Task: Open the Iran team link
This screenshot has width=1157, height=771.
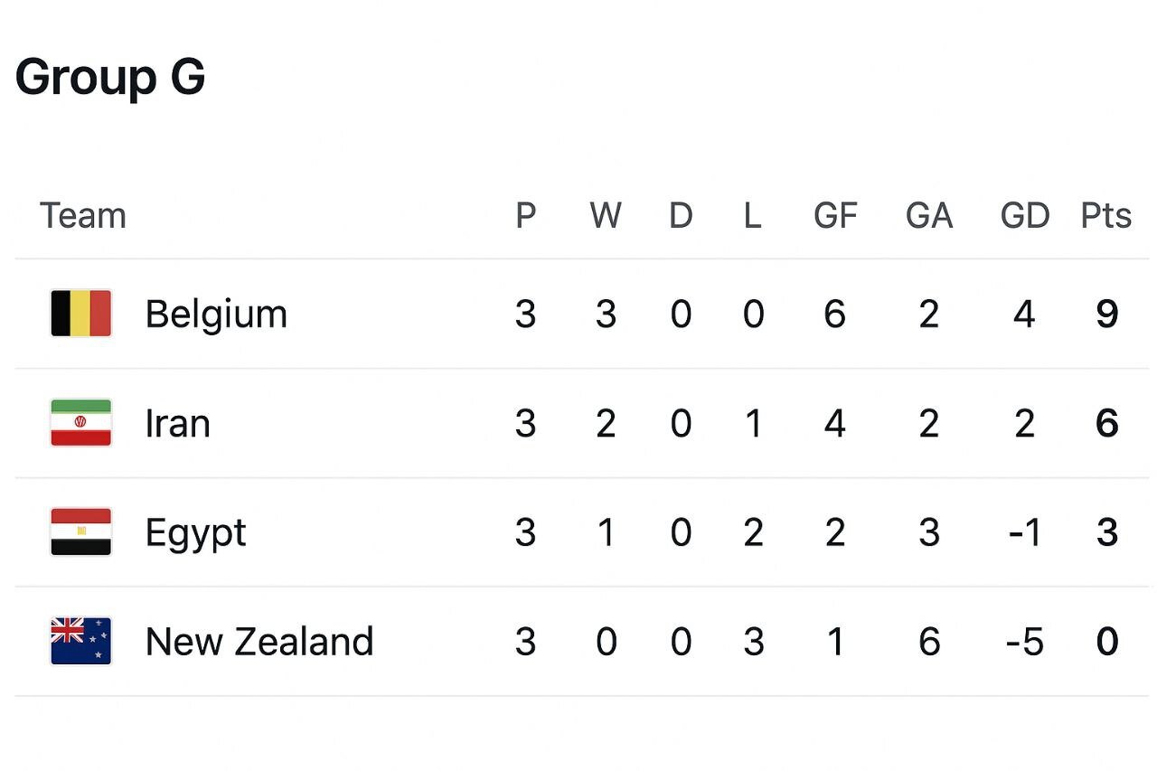Action: (x=178, y=424)
